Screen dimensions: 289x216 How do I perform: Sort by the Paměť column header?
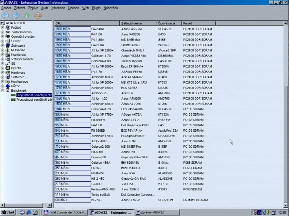pyautogui.click(x=198, y=23)
